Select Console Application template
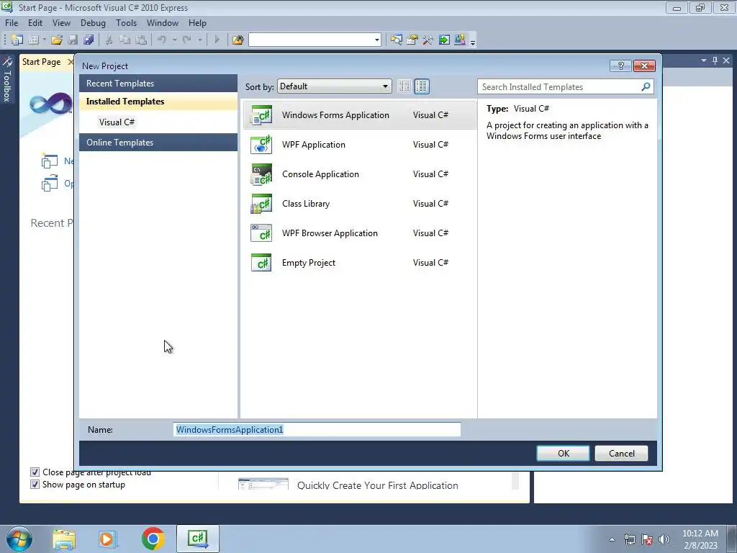 tap(360, 174)
